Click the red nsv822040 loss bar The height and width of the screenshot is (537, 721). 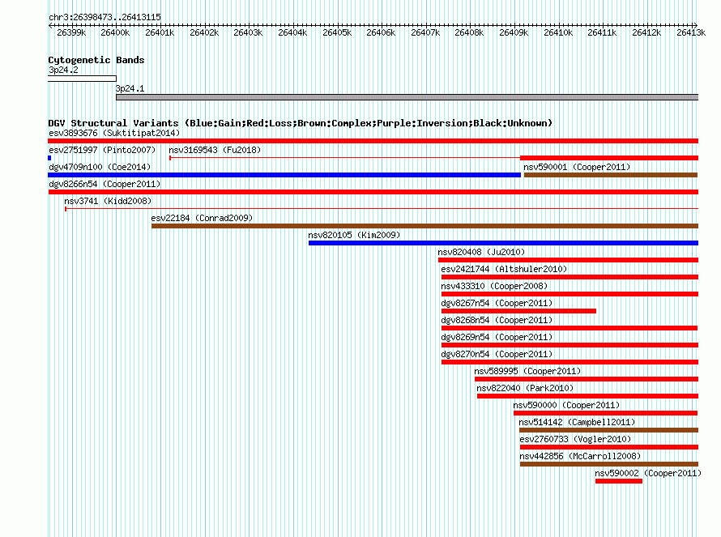[x=587, y=396]
